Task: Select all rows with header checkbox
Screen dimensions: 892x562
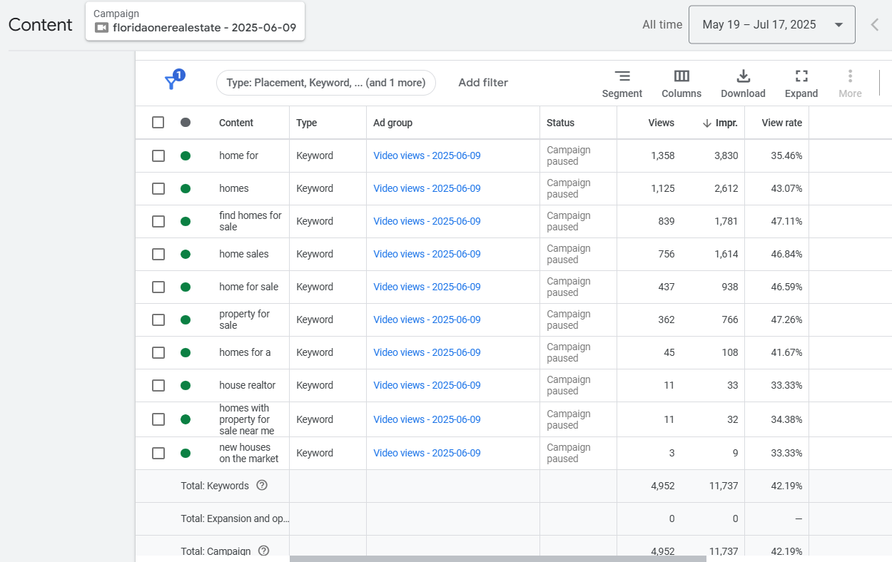Action: point(158,123)
